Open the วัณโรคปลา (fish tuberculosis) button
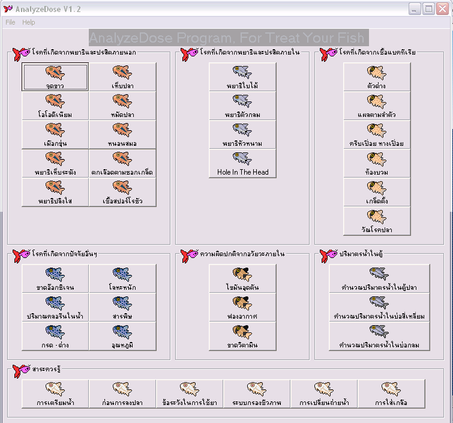This screenshot has width=453, height=423. [377, 221]
